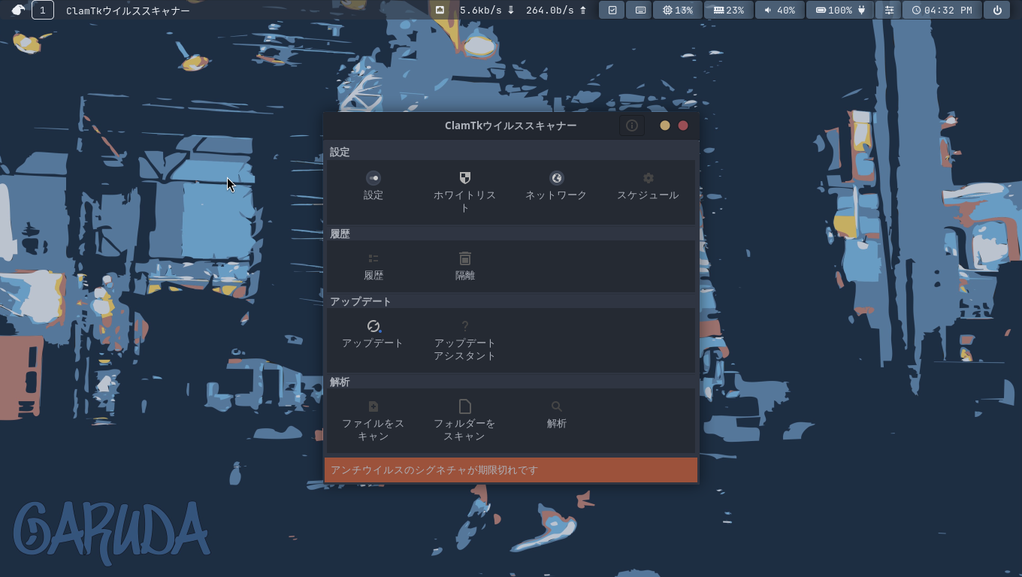Click the 04:32 PM clock
The width and height of the screenshot is (1022, 577).
pos(941,10)
